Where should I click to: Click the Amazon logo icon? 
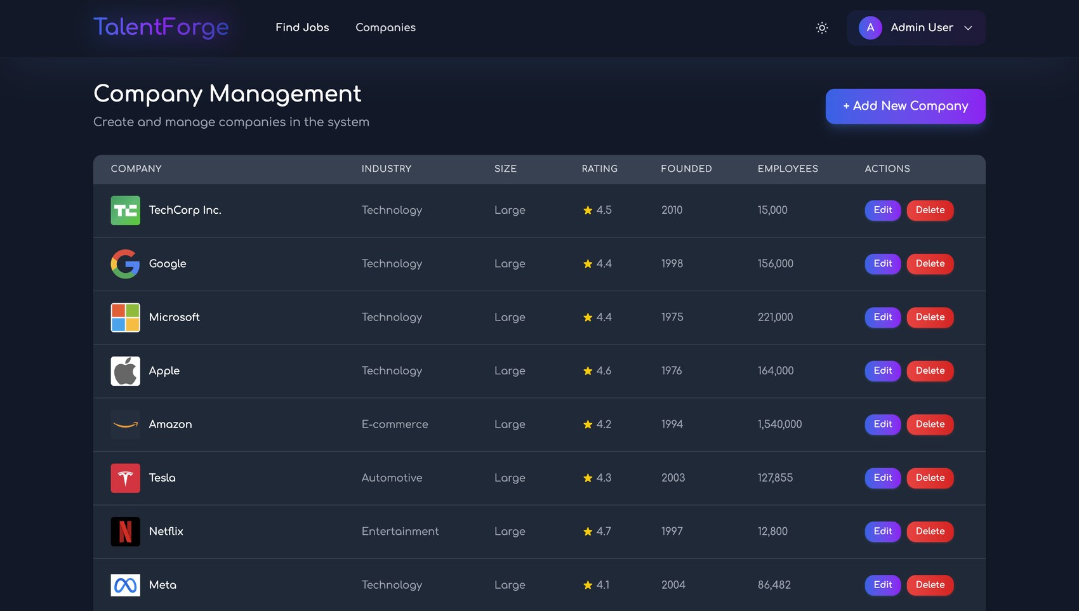click(x=126, y=424)
